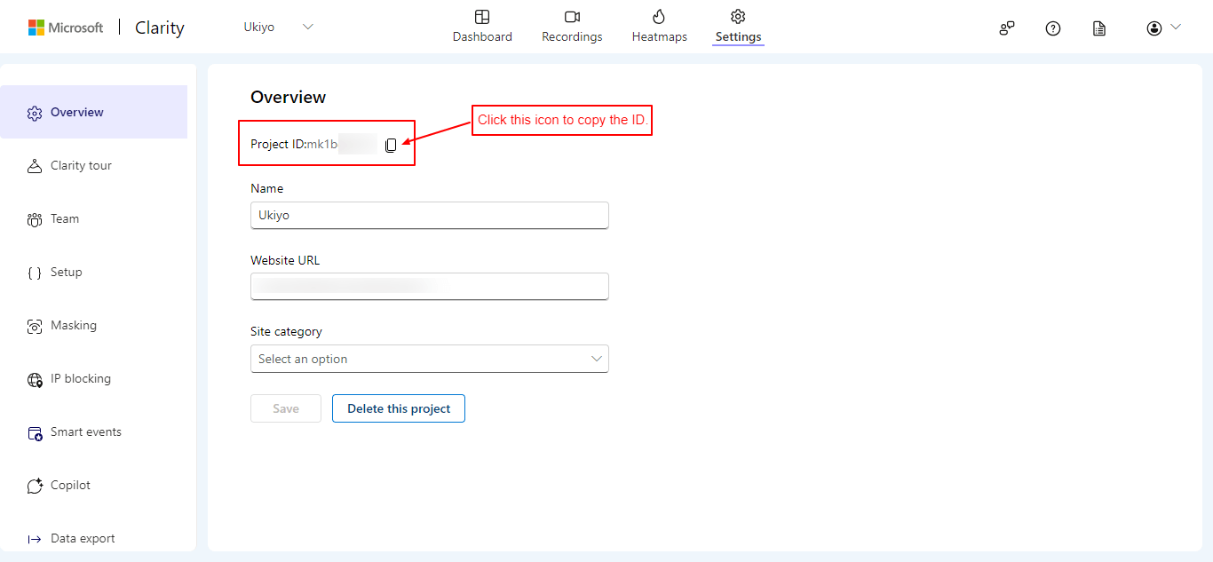Click the Settings gear icon in top navigation

point(738,17)
